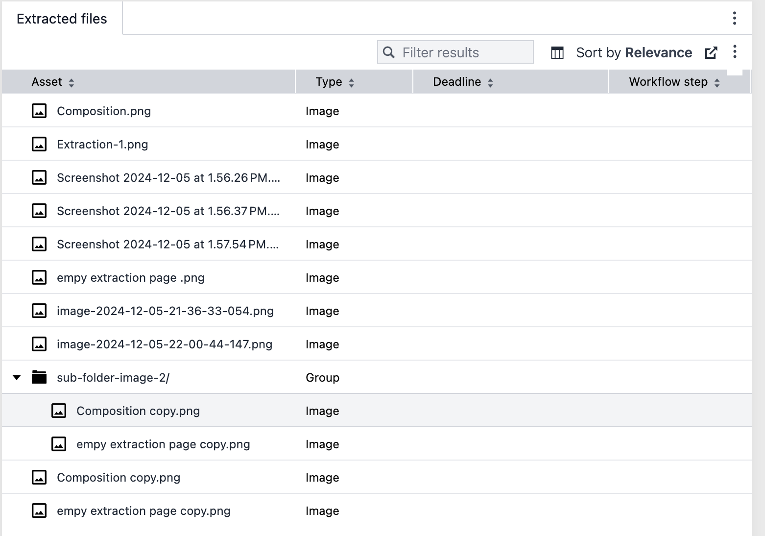Select the row for image-2024-12-05-21-36-33-054.png
The height and width of the screenshot is (536, 765).
tap(165, 311)
